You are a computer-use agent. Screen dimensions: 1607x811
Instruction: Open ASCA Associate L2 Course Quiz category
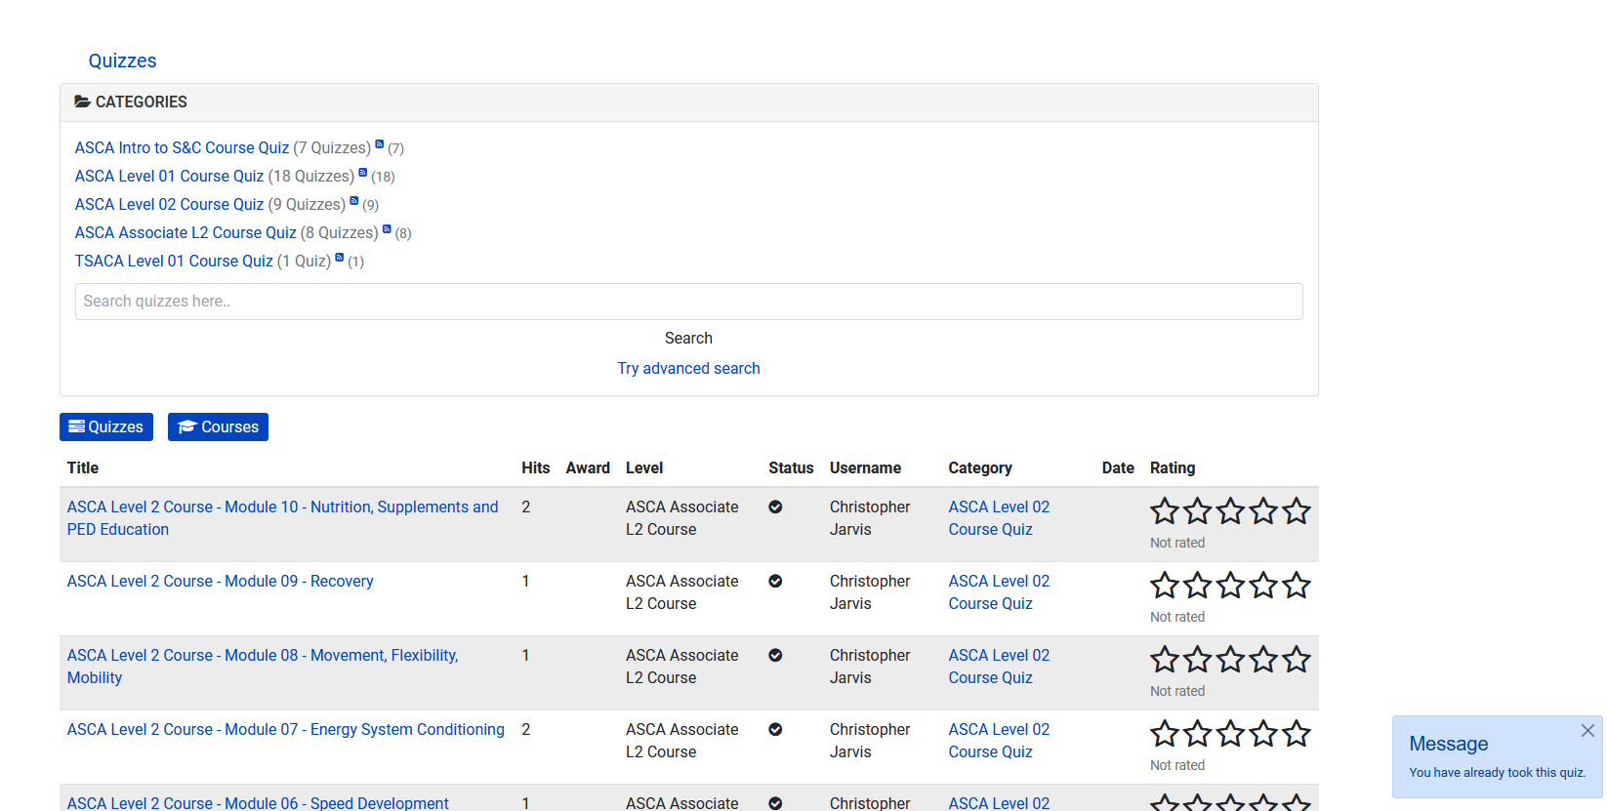coord(185,232)
